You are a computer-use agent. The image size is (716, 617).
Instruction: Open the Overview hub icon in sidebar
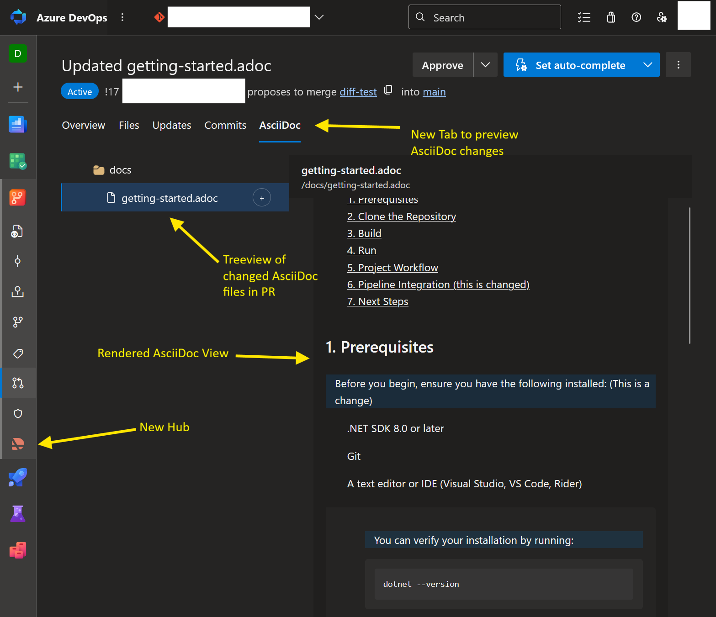click(18, 124)
